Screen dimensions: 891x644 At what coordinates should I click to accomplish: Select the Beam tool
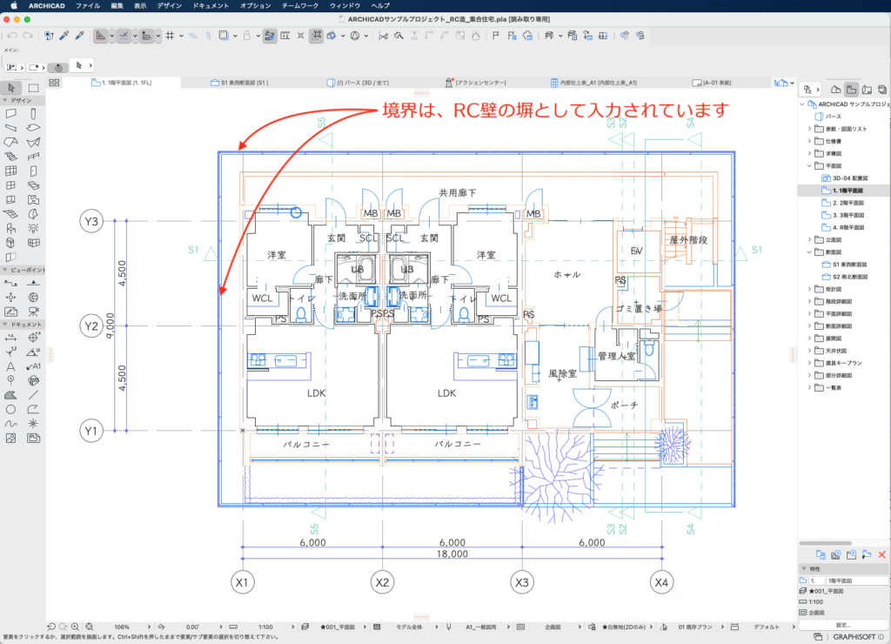pyautogui.click(x=10, y=128)
